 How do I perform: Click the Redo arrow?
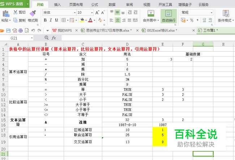39,31
